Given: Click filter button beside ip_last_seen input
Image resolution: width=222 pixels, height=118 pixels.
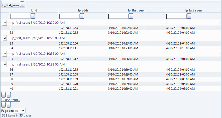Looking at the screenshot, I should (189, 16).
